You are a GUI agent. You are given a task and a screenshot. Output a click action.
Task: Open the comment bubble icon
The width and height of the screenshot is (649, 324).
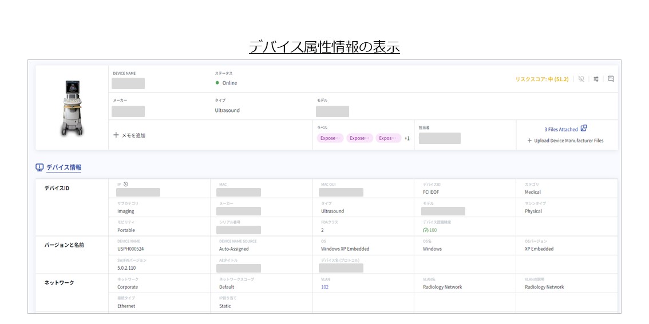click(x=611, y=79)
